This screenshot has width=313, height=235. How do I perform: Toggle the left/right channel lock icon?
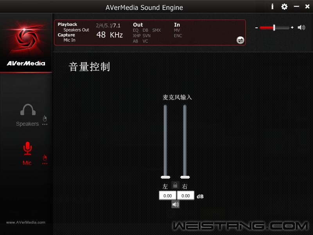(175, 185)
